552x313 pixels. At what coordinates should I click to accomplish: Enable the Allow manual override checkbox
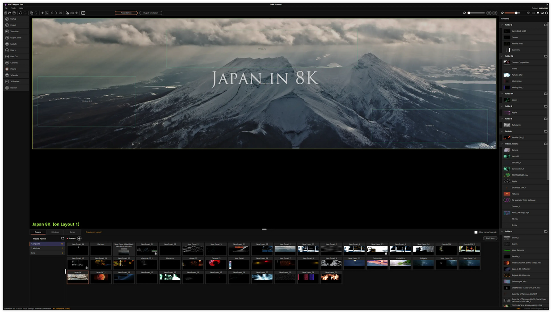pos(476,232)
